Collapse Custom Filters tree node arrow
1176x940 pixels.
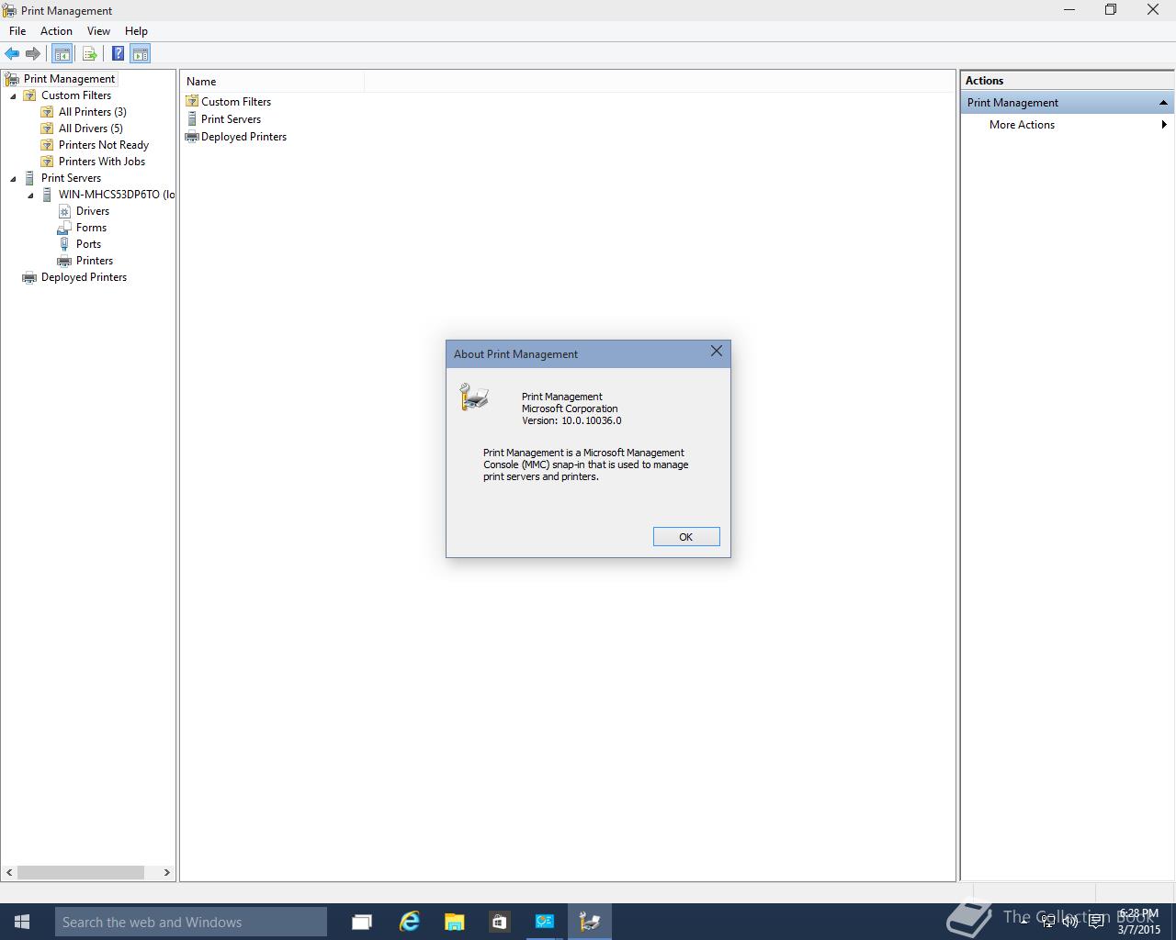(13, 95)
